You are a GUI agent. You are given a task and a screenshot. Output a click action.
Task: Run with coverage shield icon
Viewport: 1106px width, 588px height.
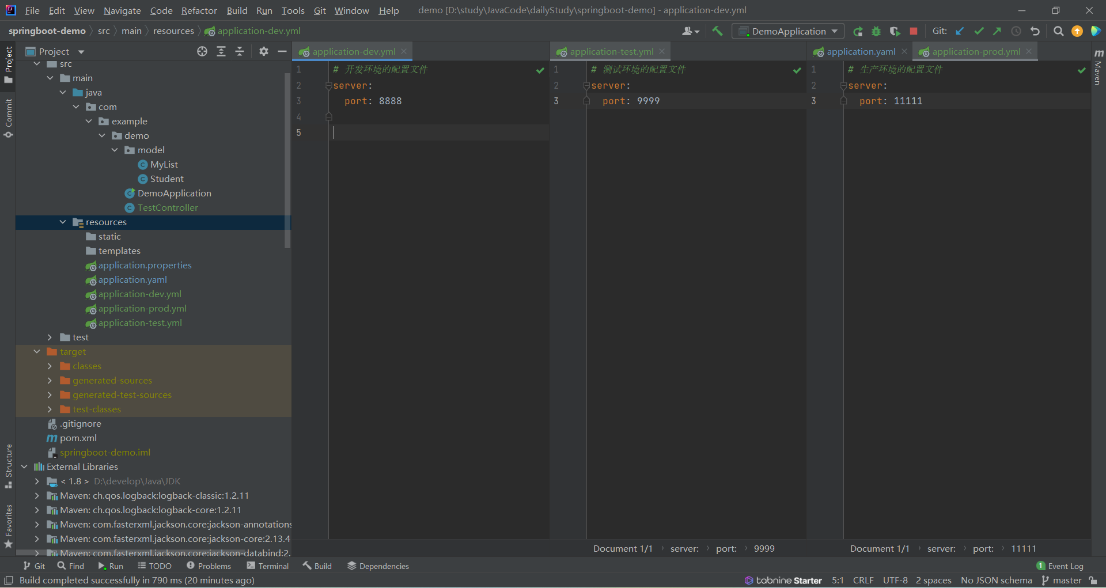[895, 31]
